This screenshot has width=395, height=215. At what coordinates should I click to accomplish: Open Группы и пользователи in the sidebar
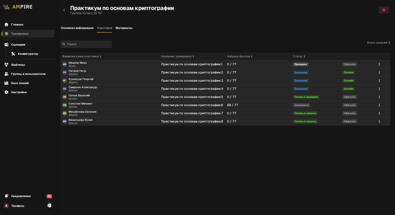point(28,74)
